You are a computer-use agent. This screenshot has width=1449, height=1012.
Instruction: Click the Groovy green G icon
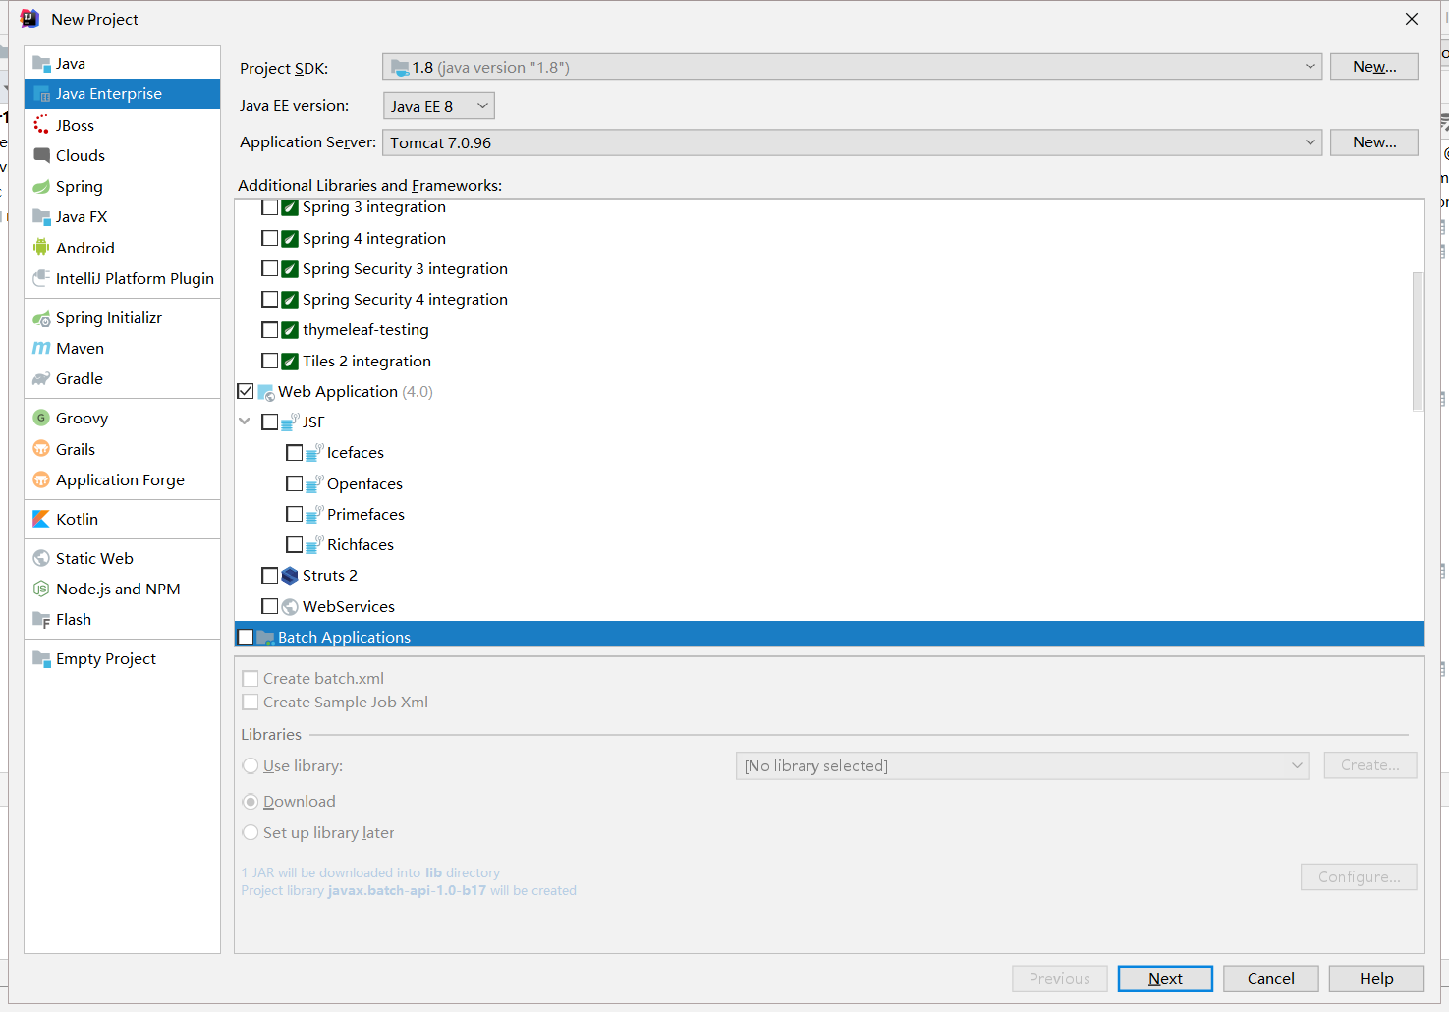[x=41, y=418]
